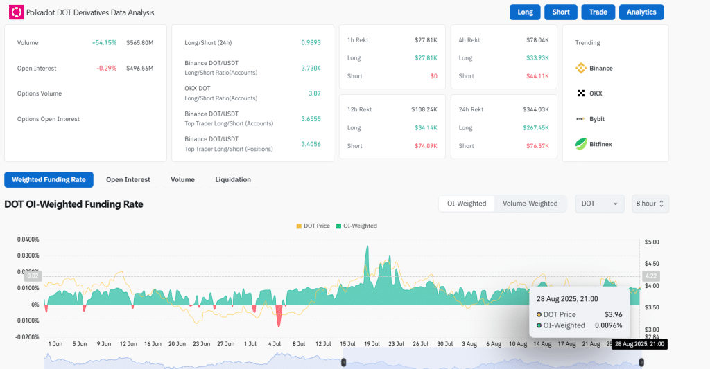The height and width of the screenshot is (369, 710).
Task: Toggle OI-Weighted legend series
Action: point(356,226)
